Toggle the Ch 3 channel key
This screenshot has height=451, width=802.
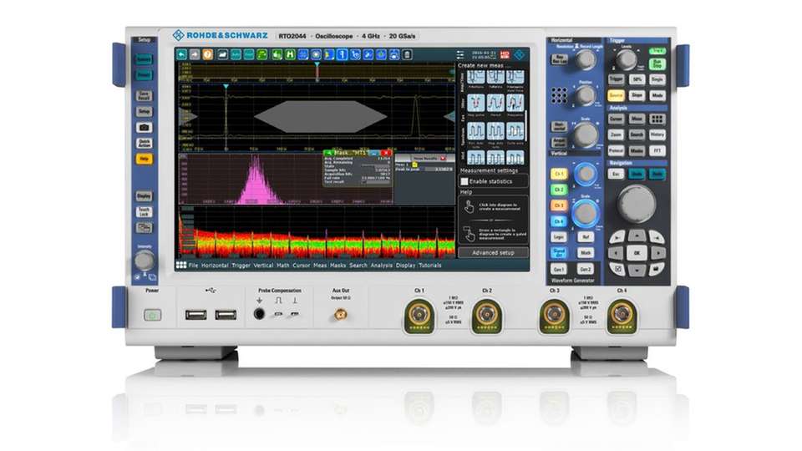559,205
